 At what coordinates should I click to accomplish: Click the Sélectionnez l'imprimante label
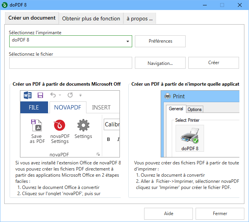click(x=35, y=33)
